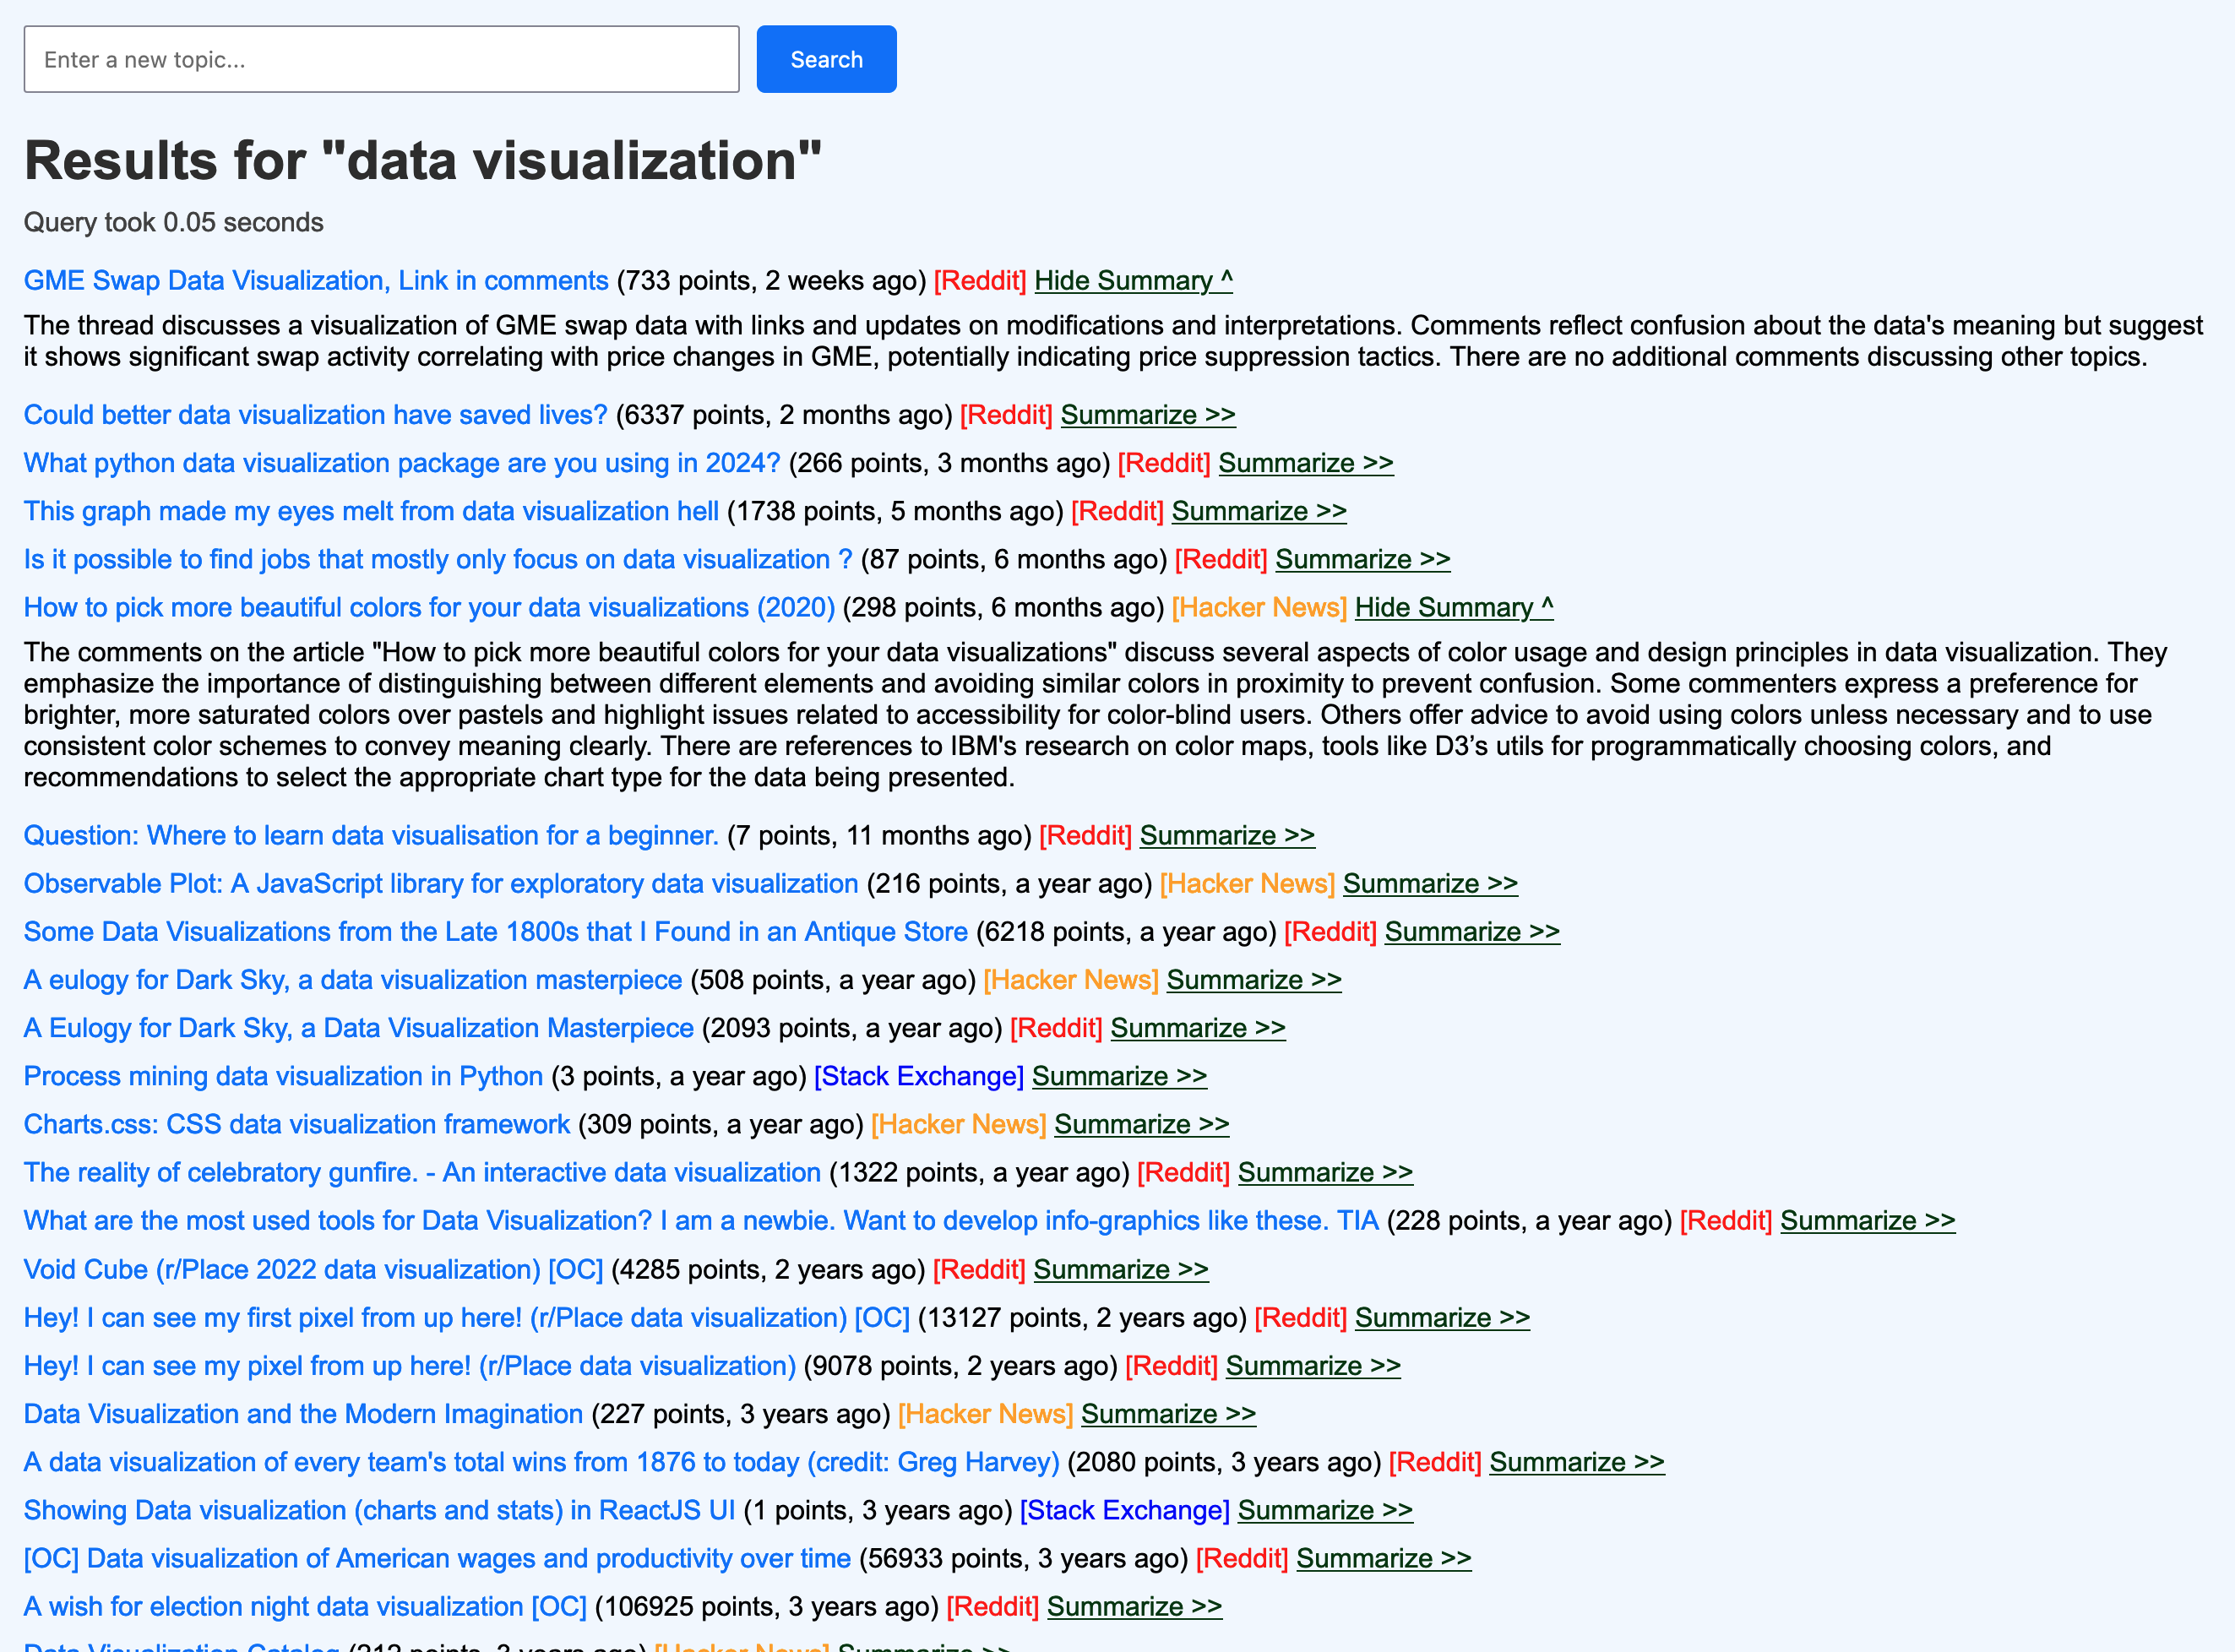
Task: Hide Summary for beautiful colors Hacker News result
Action: coord(1453,608)
